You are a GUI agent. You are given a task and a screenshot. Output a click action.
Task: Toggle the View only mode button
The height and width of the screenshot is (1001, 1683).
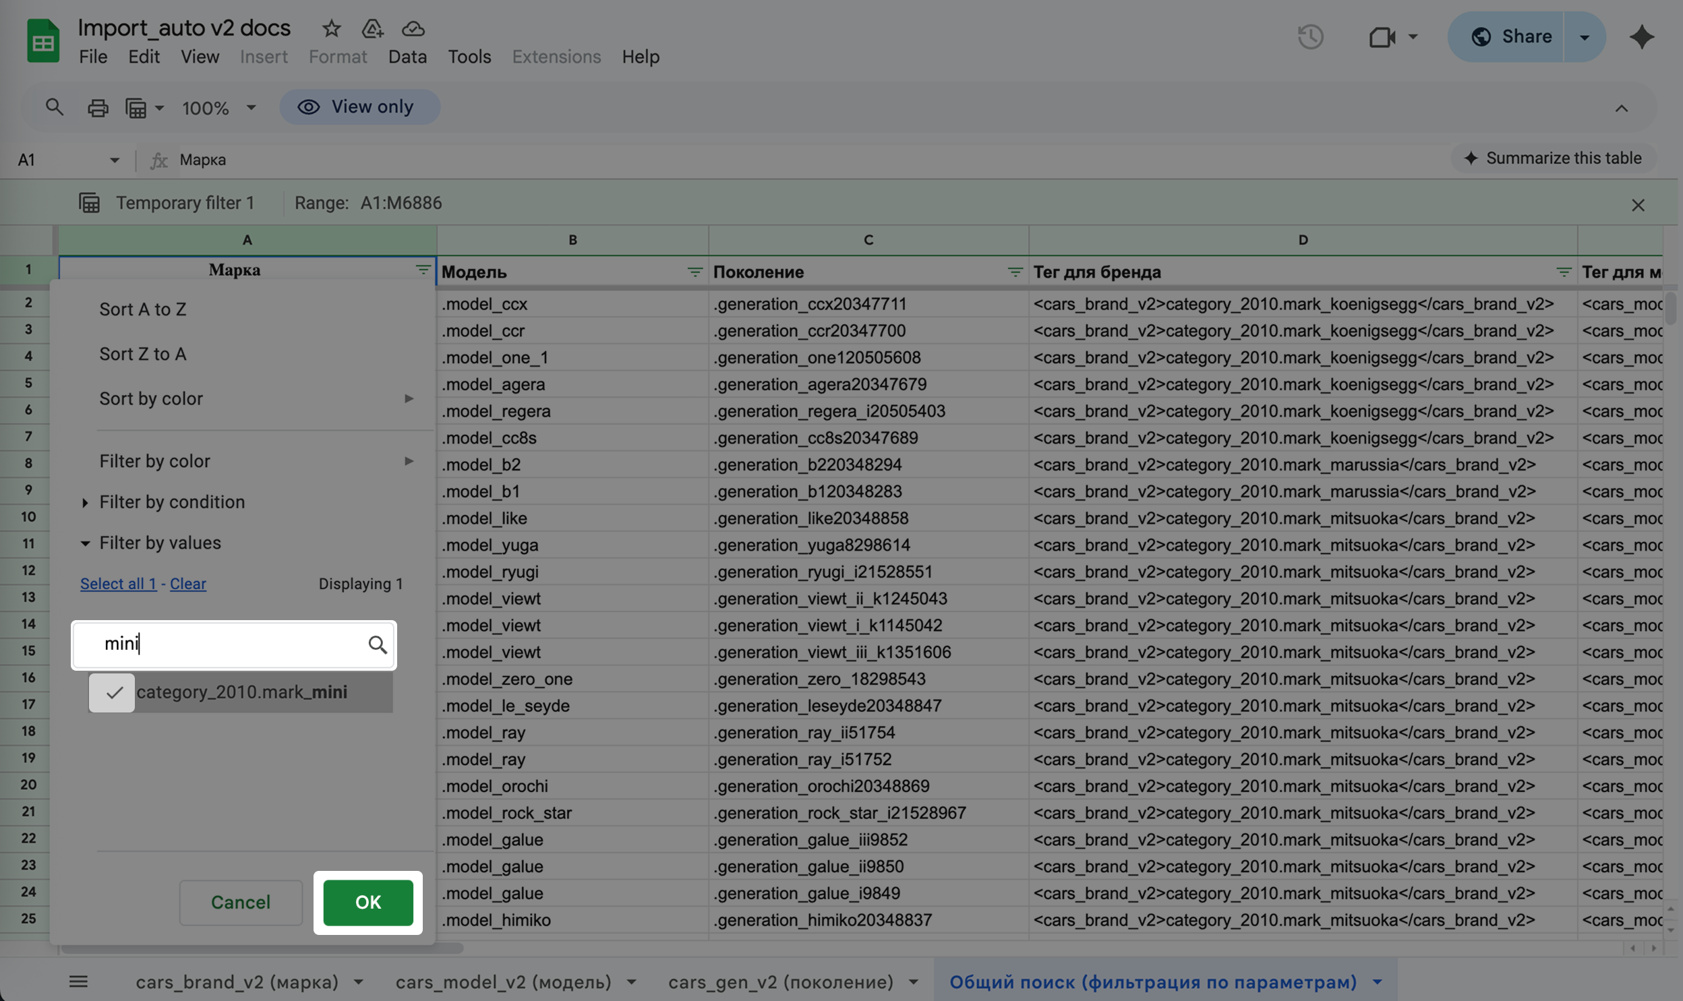point(359,107)
